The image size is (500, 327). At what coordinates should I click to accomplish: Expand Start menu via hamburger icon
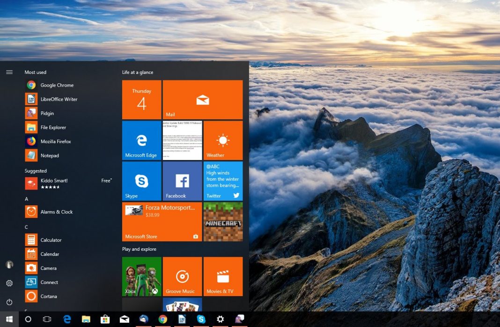click(9, 72)
